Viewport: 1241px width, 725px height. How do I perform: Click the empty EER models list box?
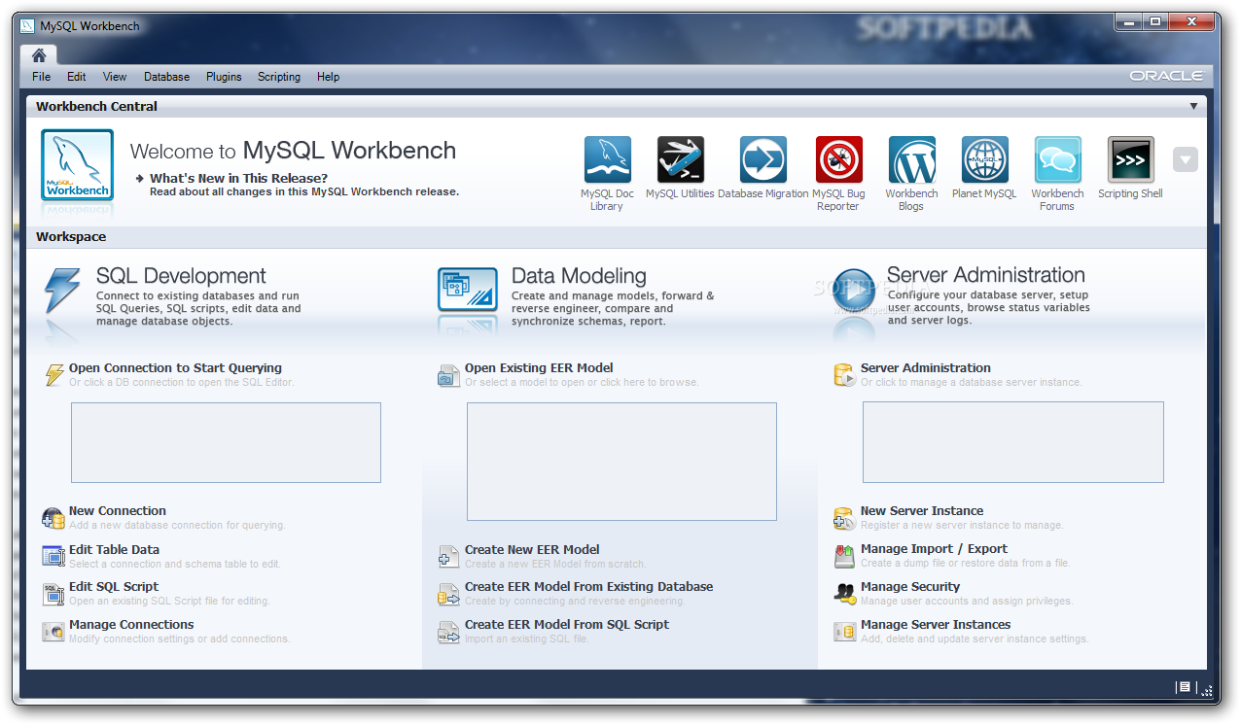(621, 462)
